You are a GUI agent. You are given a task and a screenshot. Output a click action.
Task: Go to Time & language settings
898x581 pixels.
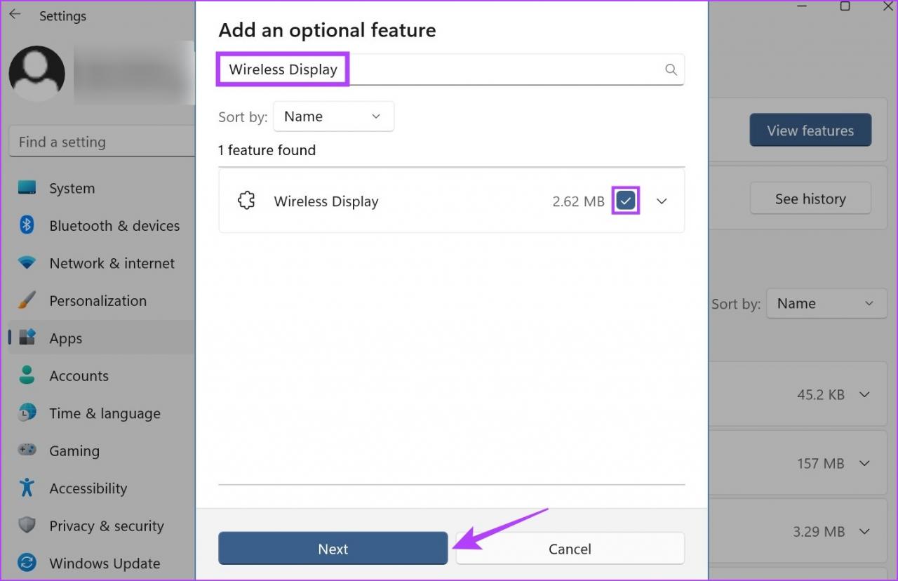[x=105, y=413]
